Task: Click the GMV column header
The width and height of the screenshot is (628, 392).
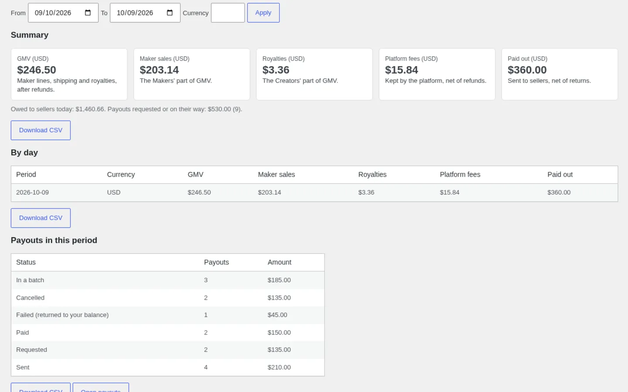Action: coord(195,175)
